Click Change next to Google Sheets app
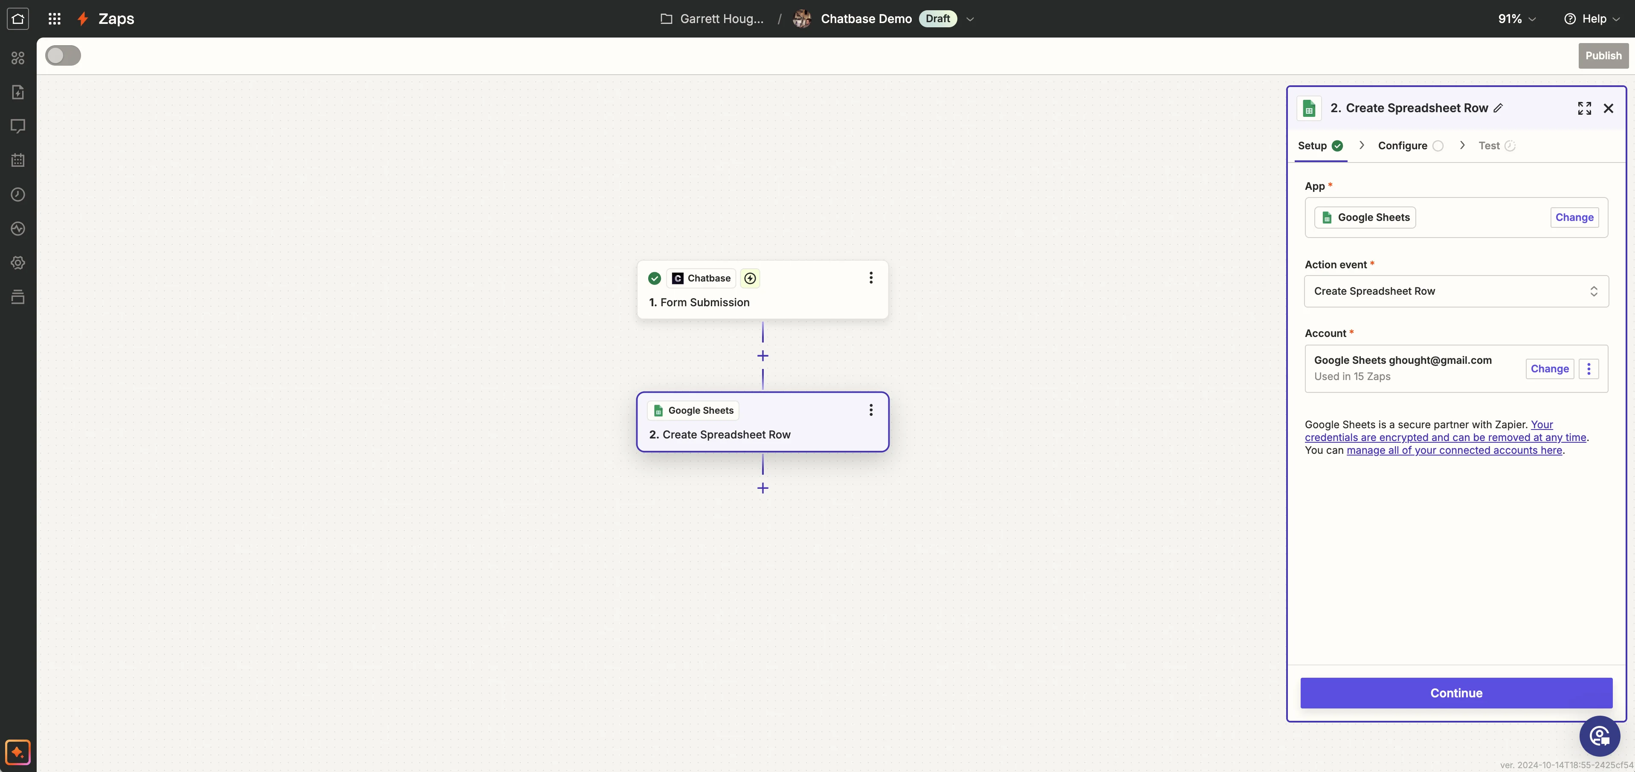Viewport: 1635px width, 772px height. (x=1574, y=218)
